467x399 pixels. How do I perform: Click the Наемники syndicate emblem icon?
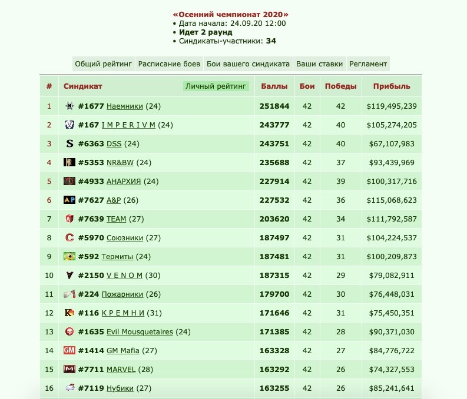tap(69, 106)
